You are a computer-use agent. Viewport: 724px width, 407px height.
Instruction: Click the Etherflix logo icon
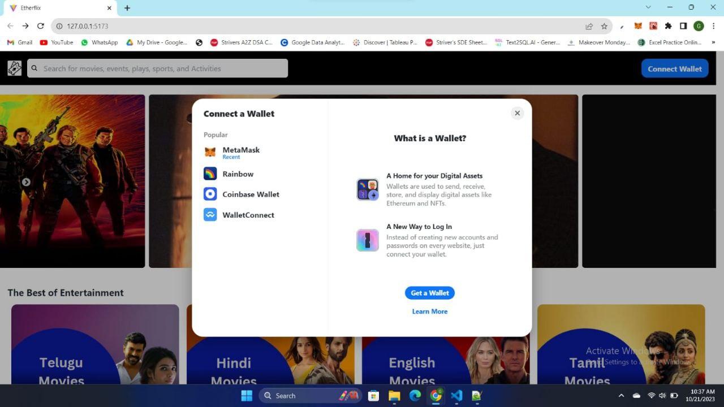tap(14, 68)
